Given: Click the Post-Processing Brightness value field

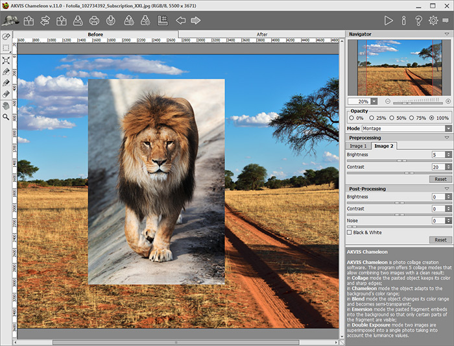Looking at the screenshot, I should 438,197.
